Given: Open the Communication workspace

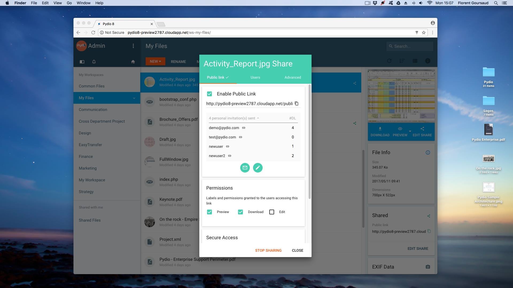Looking at the screenshot, I should coord(107,110).
